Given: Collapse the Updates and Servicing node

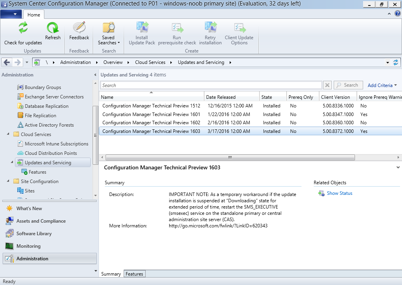Looking at the screenshot, I should (x=12, y=162).
